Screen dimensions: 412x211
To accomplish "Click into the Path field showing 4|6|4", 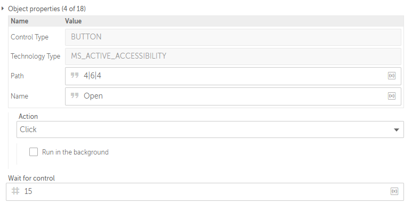I will pyautogui.click(x=233, y=76).
